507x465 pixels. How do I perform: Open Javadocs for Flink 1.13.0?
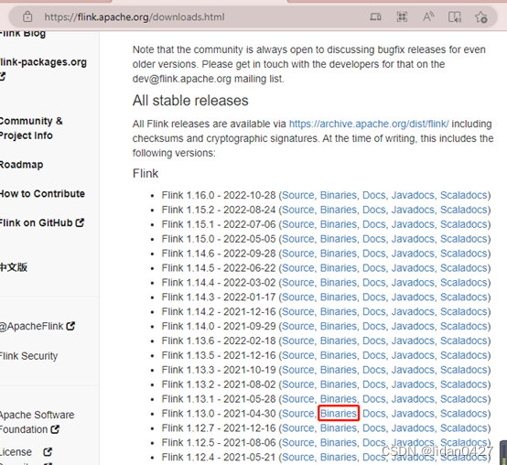pyautogui.click(x=414, y=413)
